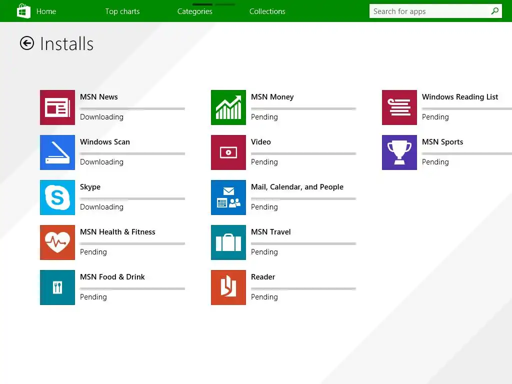Viewport: 512px width, 384px height.
Task: Open the MSN News app tile
Action: pyautogui.click(x=57, y=107)
